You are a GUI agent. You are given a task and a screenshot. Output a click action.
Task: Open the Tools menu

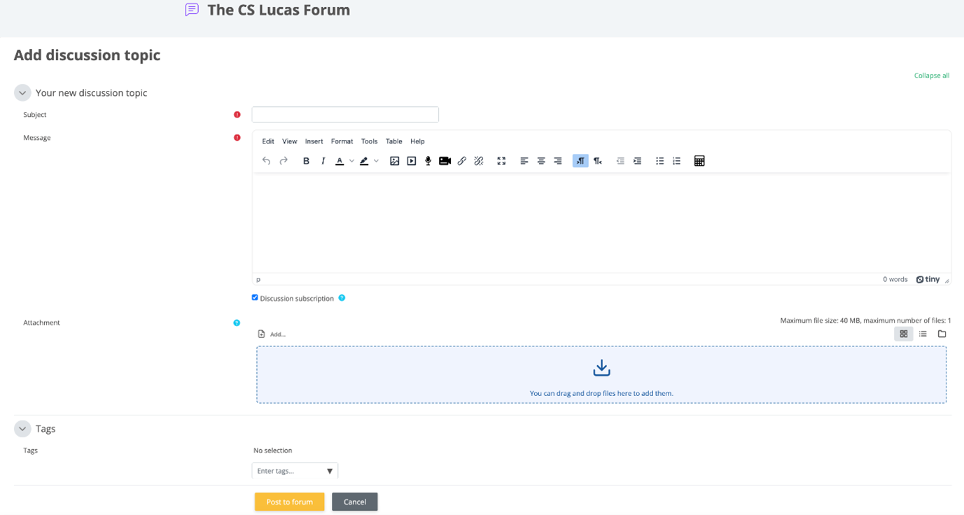369,141
